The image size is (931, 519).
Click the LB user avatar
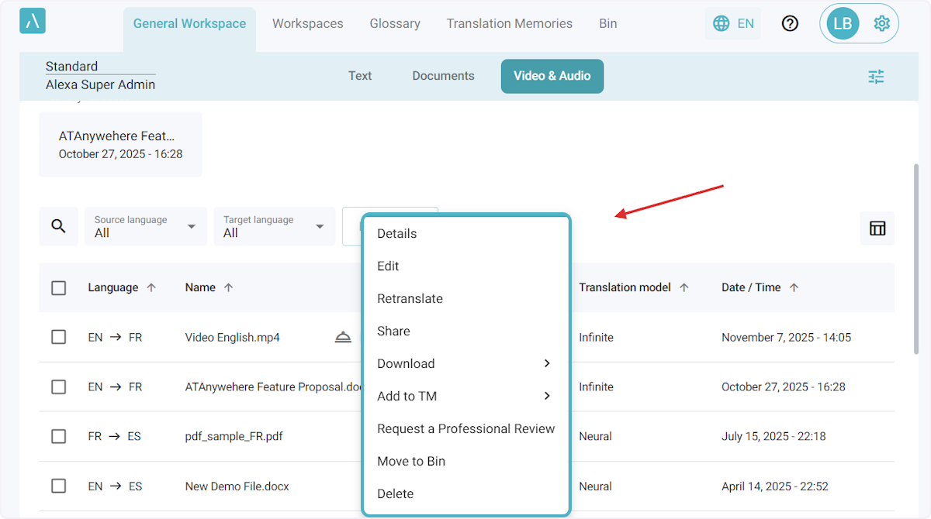click(843, 24)
